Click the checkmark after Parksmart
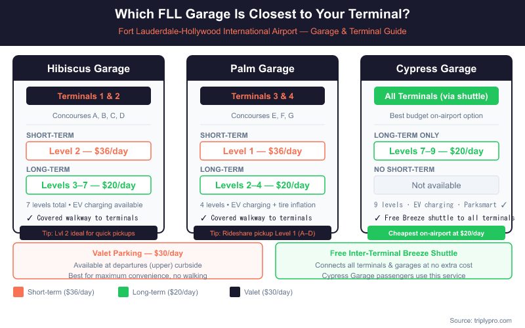Screen dimensions: 525x328 (503, 205)
